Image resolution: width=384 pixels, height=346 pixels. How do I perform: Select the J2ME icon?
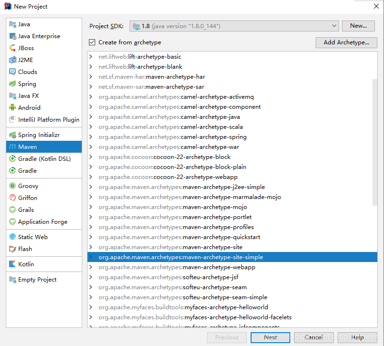pyautogui.click(x=12, y=60)
